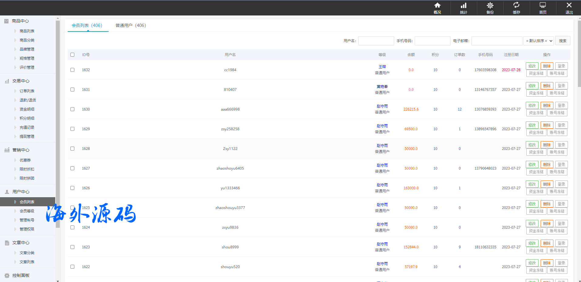Switch to the 普通用户 (406) tab
Screen dimensions: 581x282
130,25
